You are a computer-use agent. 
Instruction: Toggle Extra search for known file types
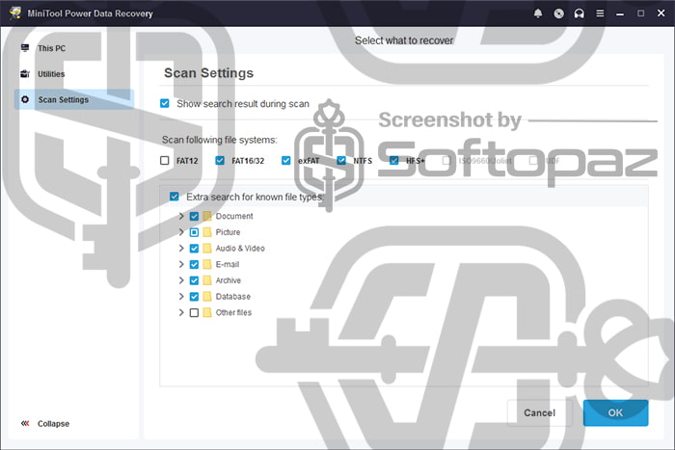174,197
